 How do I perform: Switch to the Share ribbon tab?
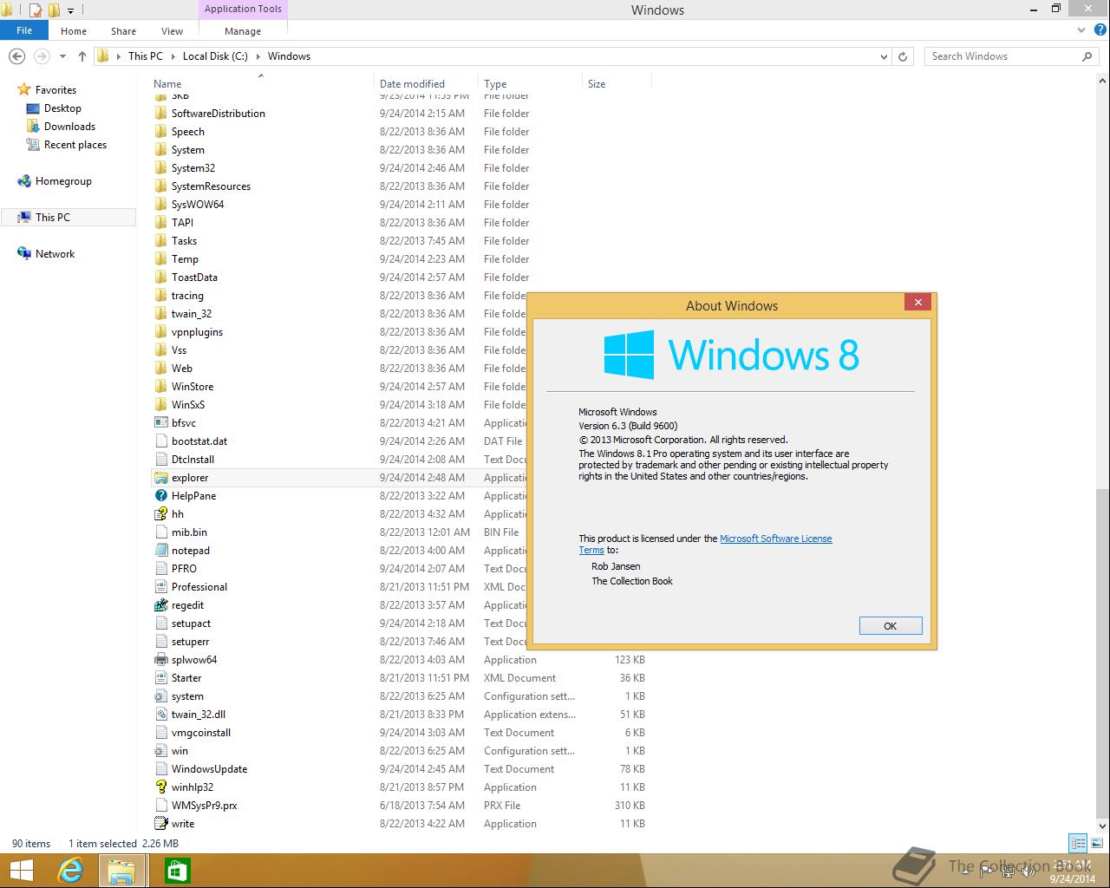click(x=123, y=31)
